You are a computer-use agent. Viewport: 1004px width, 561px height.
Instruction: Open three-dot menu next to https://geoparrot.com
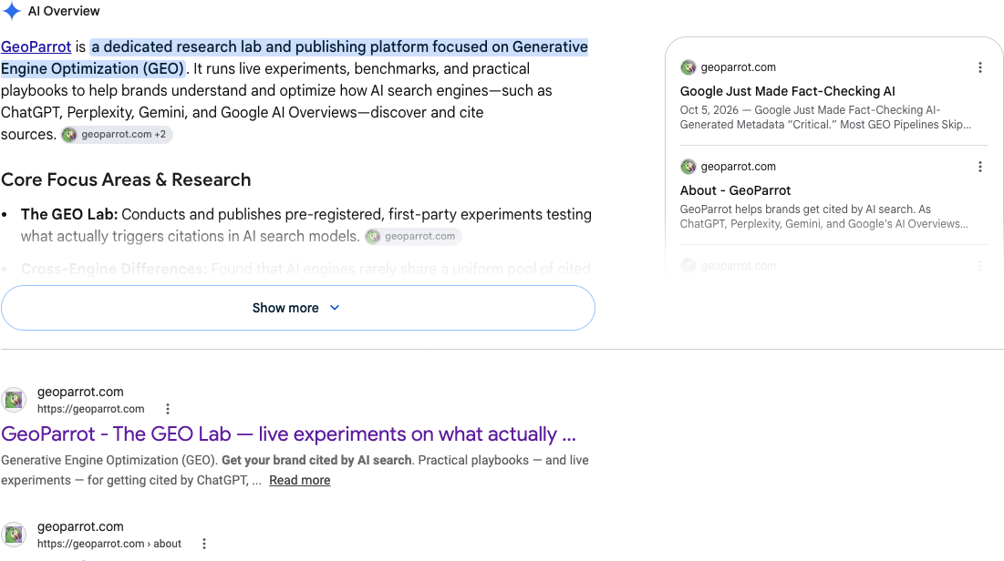tap(168, 409)
